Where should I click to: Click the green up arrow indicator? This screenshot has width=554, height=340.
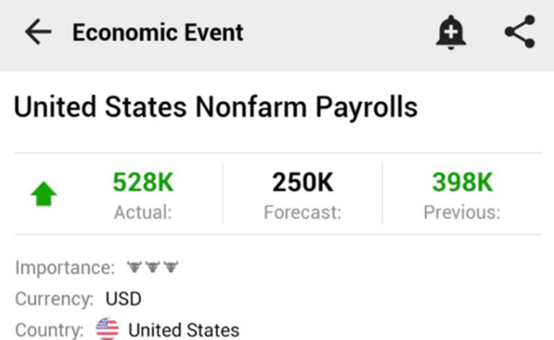pos(44,195)
